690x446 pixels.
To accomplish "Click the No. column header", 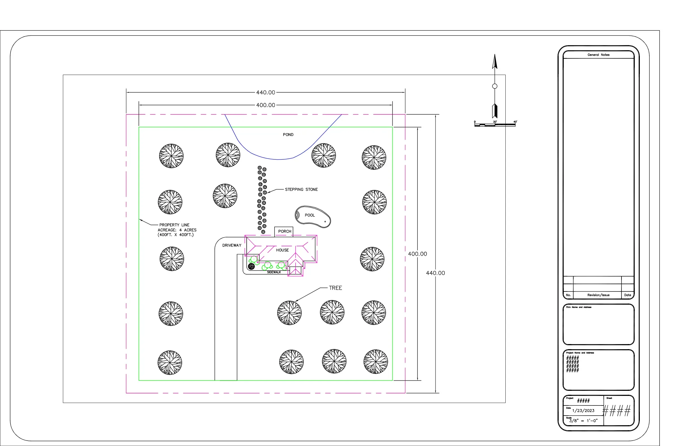I will tap(568, 295).
